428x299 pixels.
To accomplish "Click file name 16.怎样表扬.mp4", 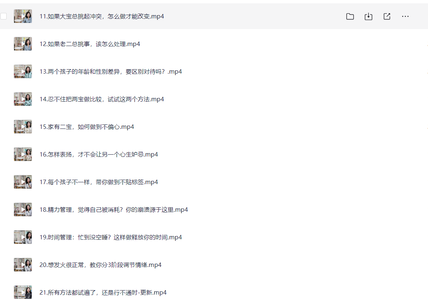I will [x=99, y=154].
